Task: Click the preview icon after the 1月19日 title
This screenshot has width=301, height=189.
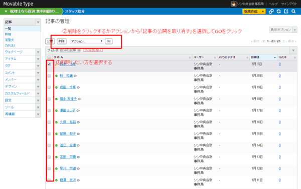Action: point(79,87)
